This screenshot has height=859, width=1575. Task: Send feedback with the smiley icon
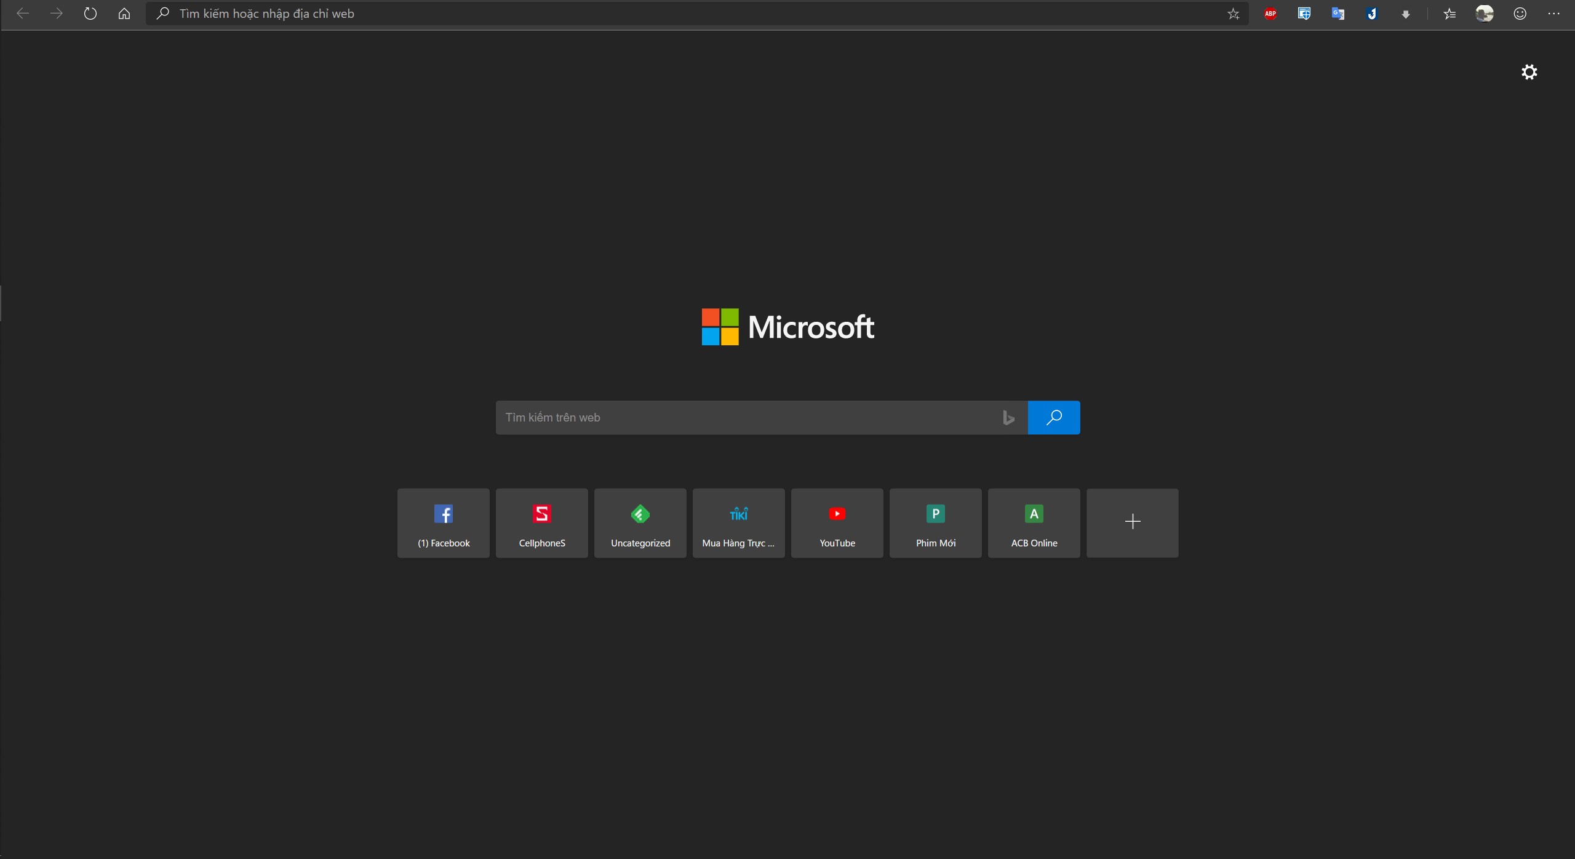pos(1520,14)
